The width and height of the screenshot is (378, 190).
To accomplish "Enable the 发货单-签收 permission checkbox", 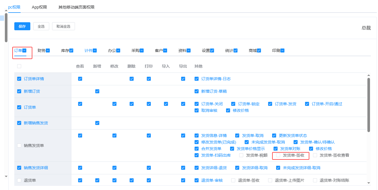I will tap(278, 155).
